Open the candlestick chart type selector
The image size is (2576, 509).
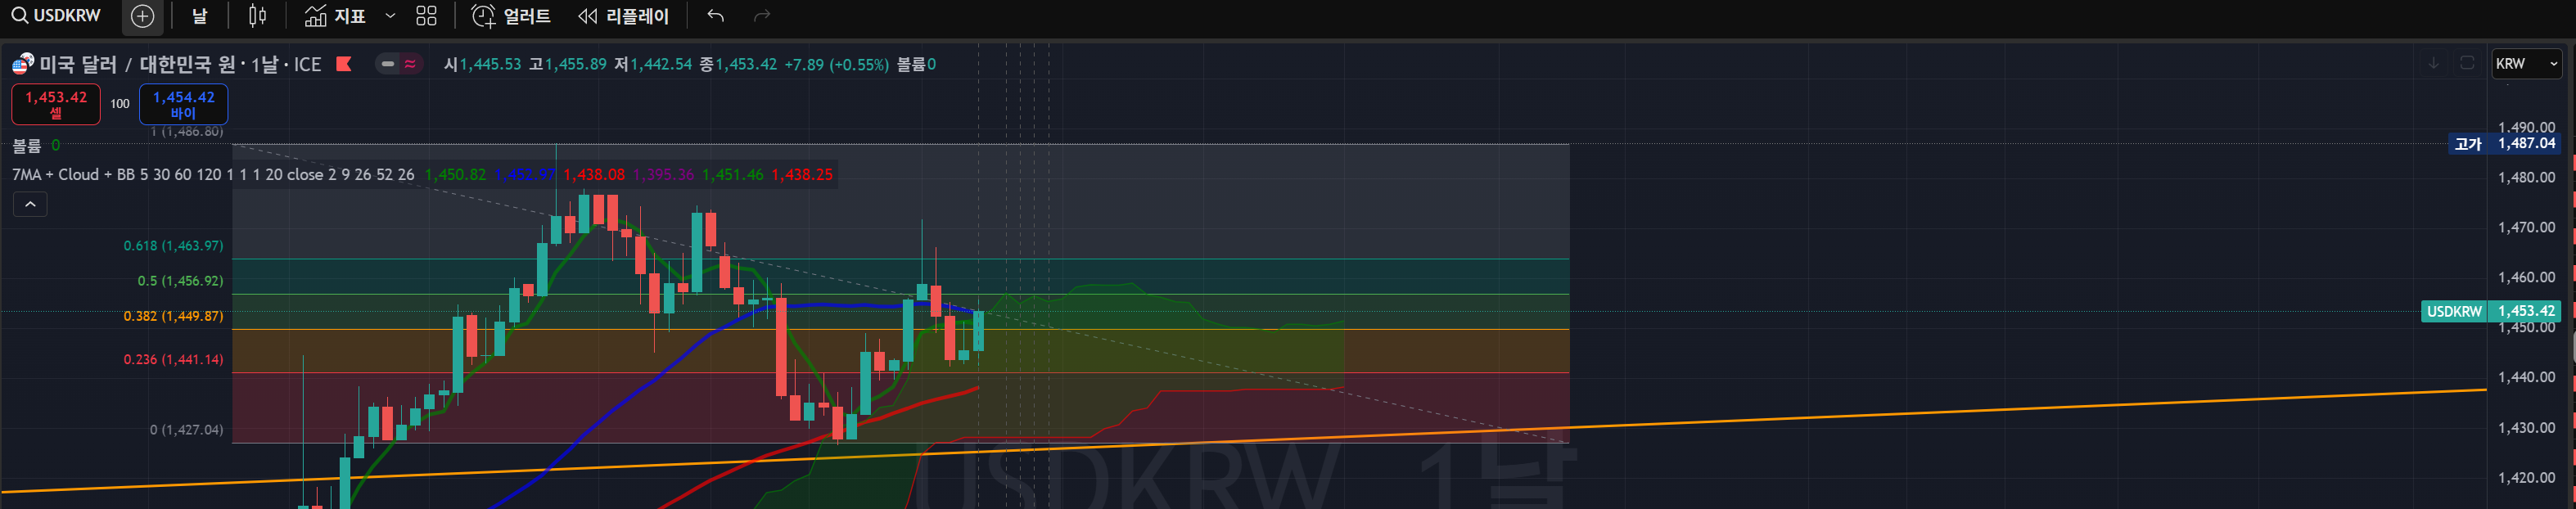pyautogui.click(x=257, y=16)
